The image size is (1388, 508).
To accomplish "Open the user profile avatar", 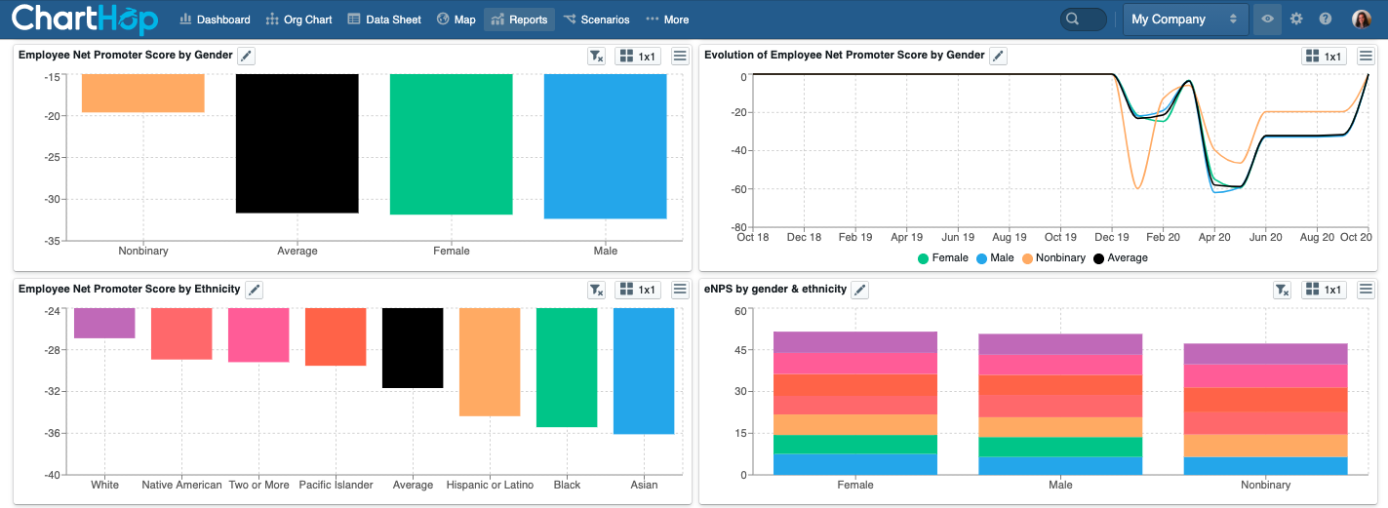I will pos(1362,19).
